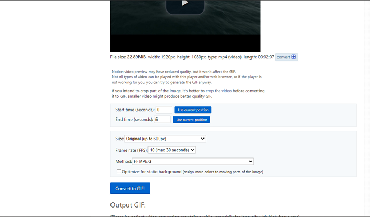The image size is (370, 217).
Task: Open the Size dropdown
Action: (x=165, y=139)
